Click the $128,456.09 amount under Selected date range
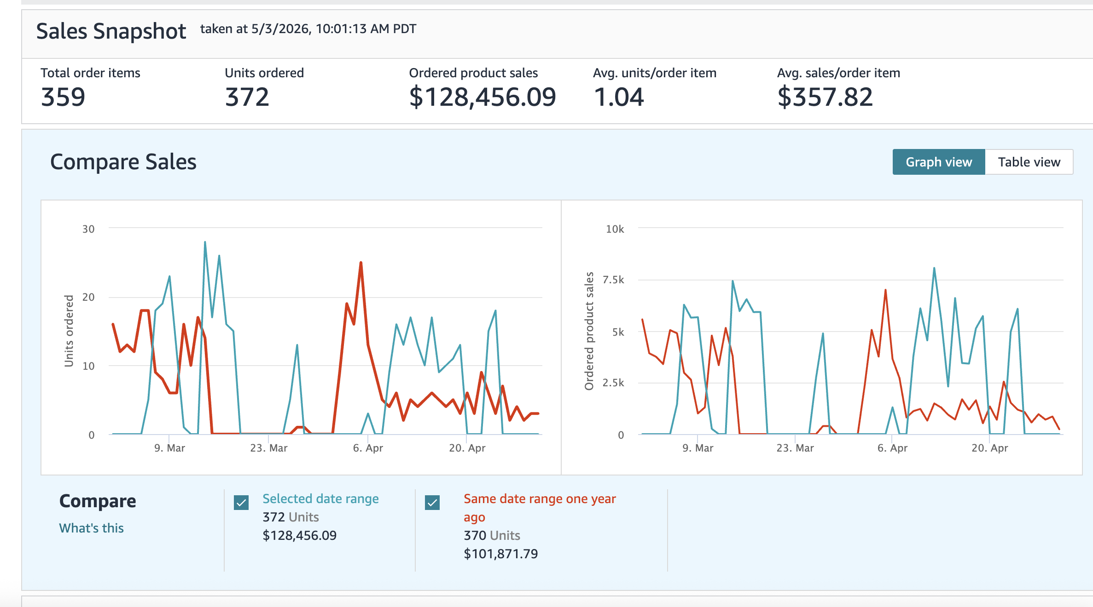Screen dimensions: 1093x607 tap(299, 536)
